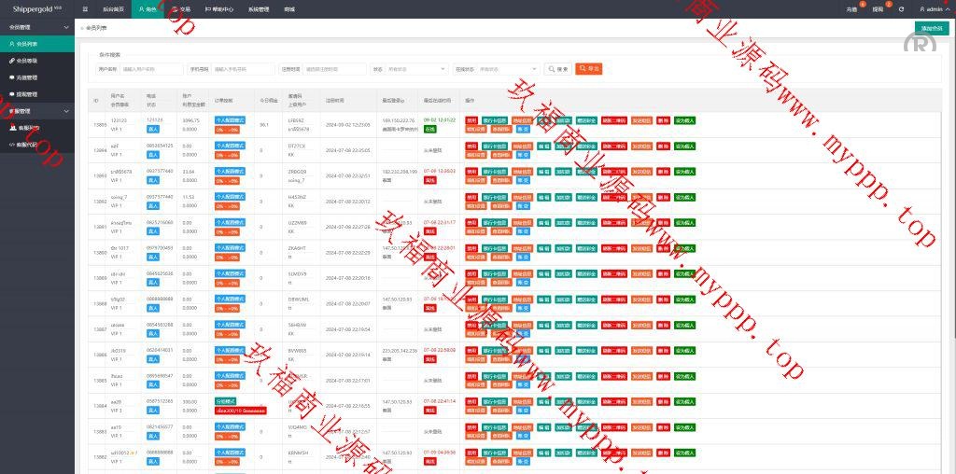Screen dimensions: 956x474
Task: Click the 用户名称 search input field
Action: coord(151,69)
